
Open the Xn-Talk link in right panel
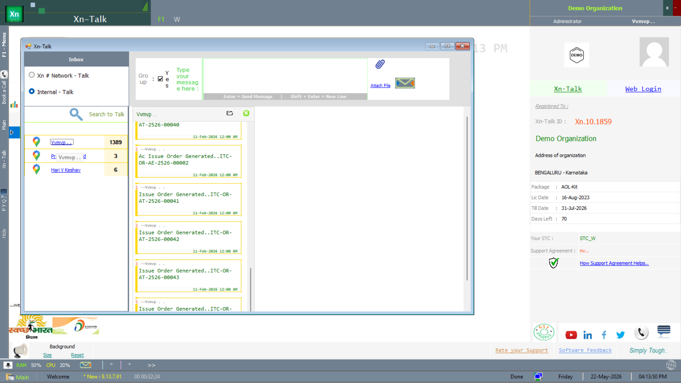pyautogui.click(x=568, y=89)
